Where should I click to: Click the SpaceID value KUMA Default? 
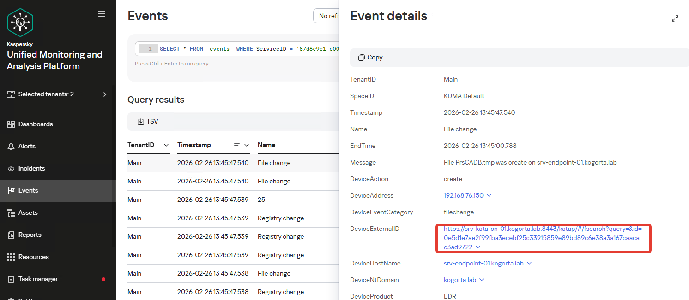(464, 96)
